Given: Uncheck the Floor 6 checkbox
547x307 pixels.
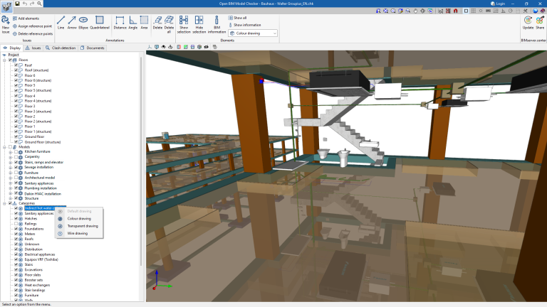Looking at the screenshot, I should click(x=16, y=75).
